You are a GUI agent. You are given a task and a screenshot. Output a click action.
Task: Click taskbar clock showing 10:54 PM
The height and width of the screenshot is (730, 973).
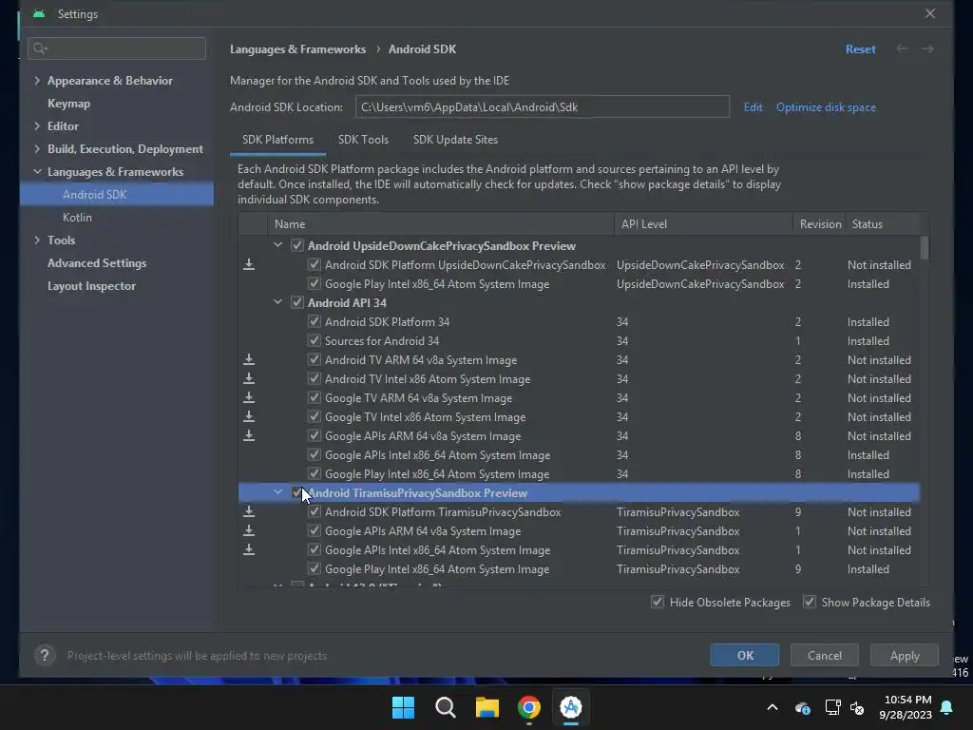(906, 707)
